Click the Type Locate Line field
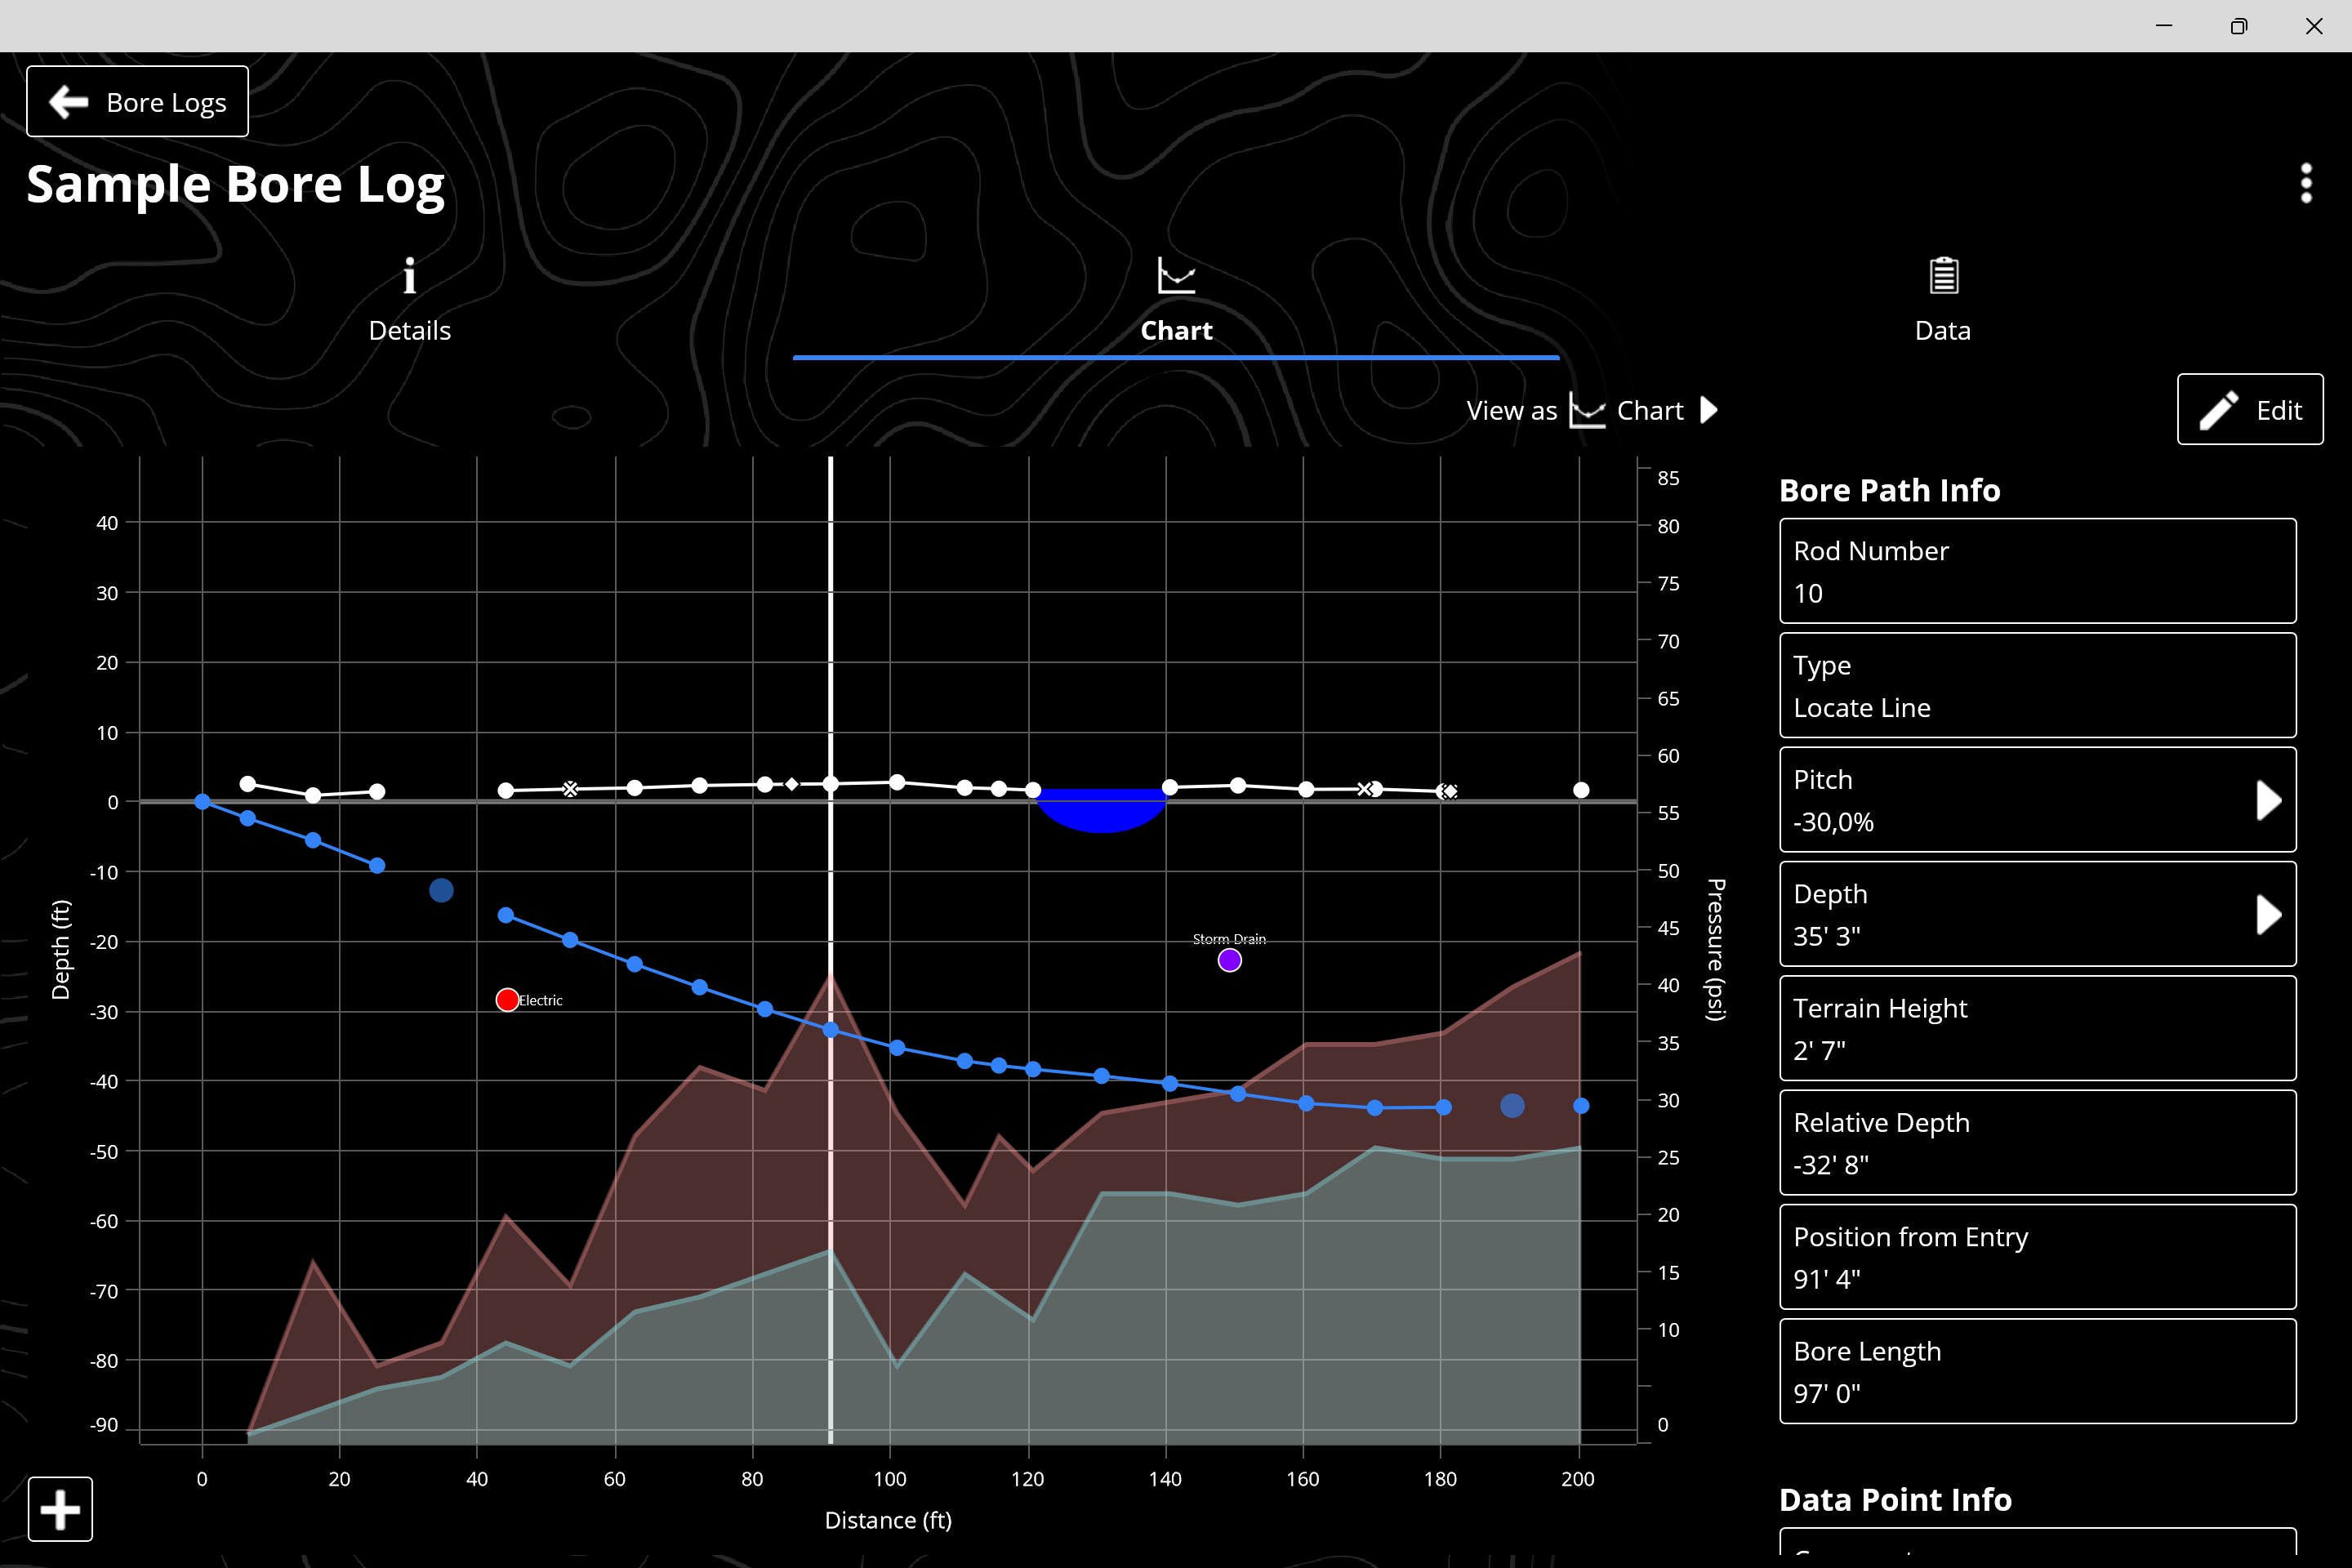The height and width of the screenshot is (1568, 2352). [2037, 685]
